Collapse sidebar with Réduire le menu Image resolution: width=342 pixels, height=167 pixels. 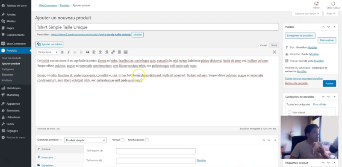(x=15, y=138)
